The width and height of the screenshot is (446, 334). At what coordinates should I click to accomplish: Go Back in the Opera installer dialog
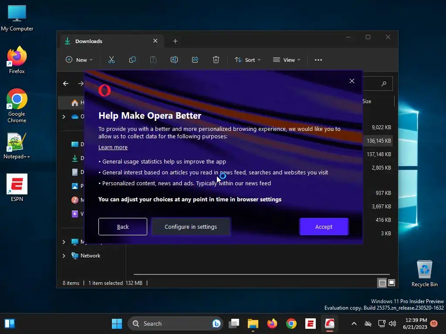(x=122, y=227)
